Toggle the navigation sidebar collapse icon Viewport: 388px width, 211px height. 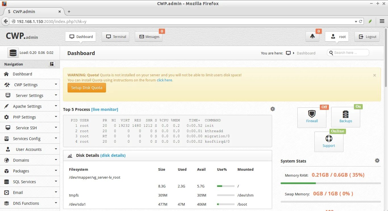pyautogui.click(x=52, y=64)
